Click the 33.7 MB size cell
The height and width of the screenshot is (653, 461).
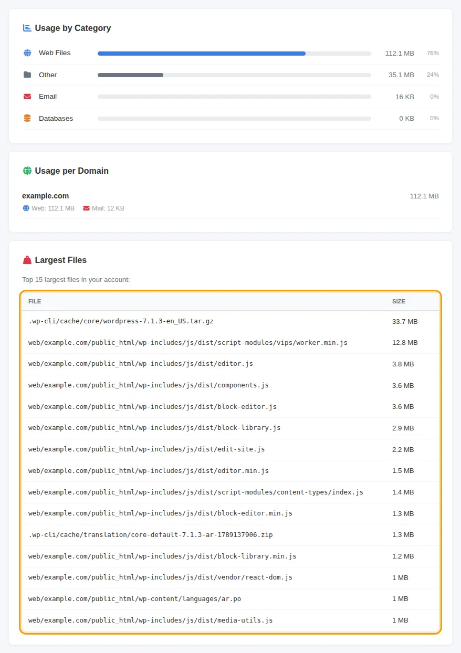[x=405, y=321]
